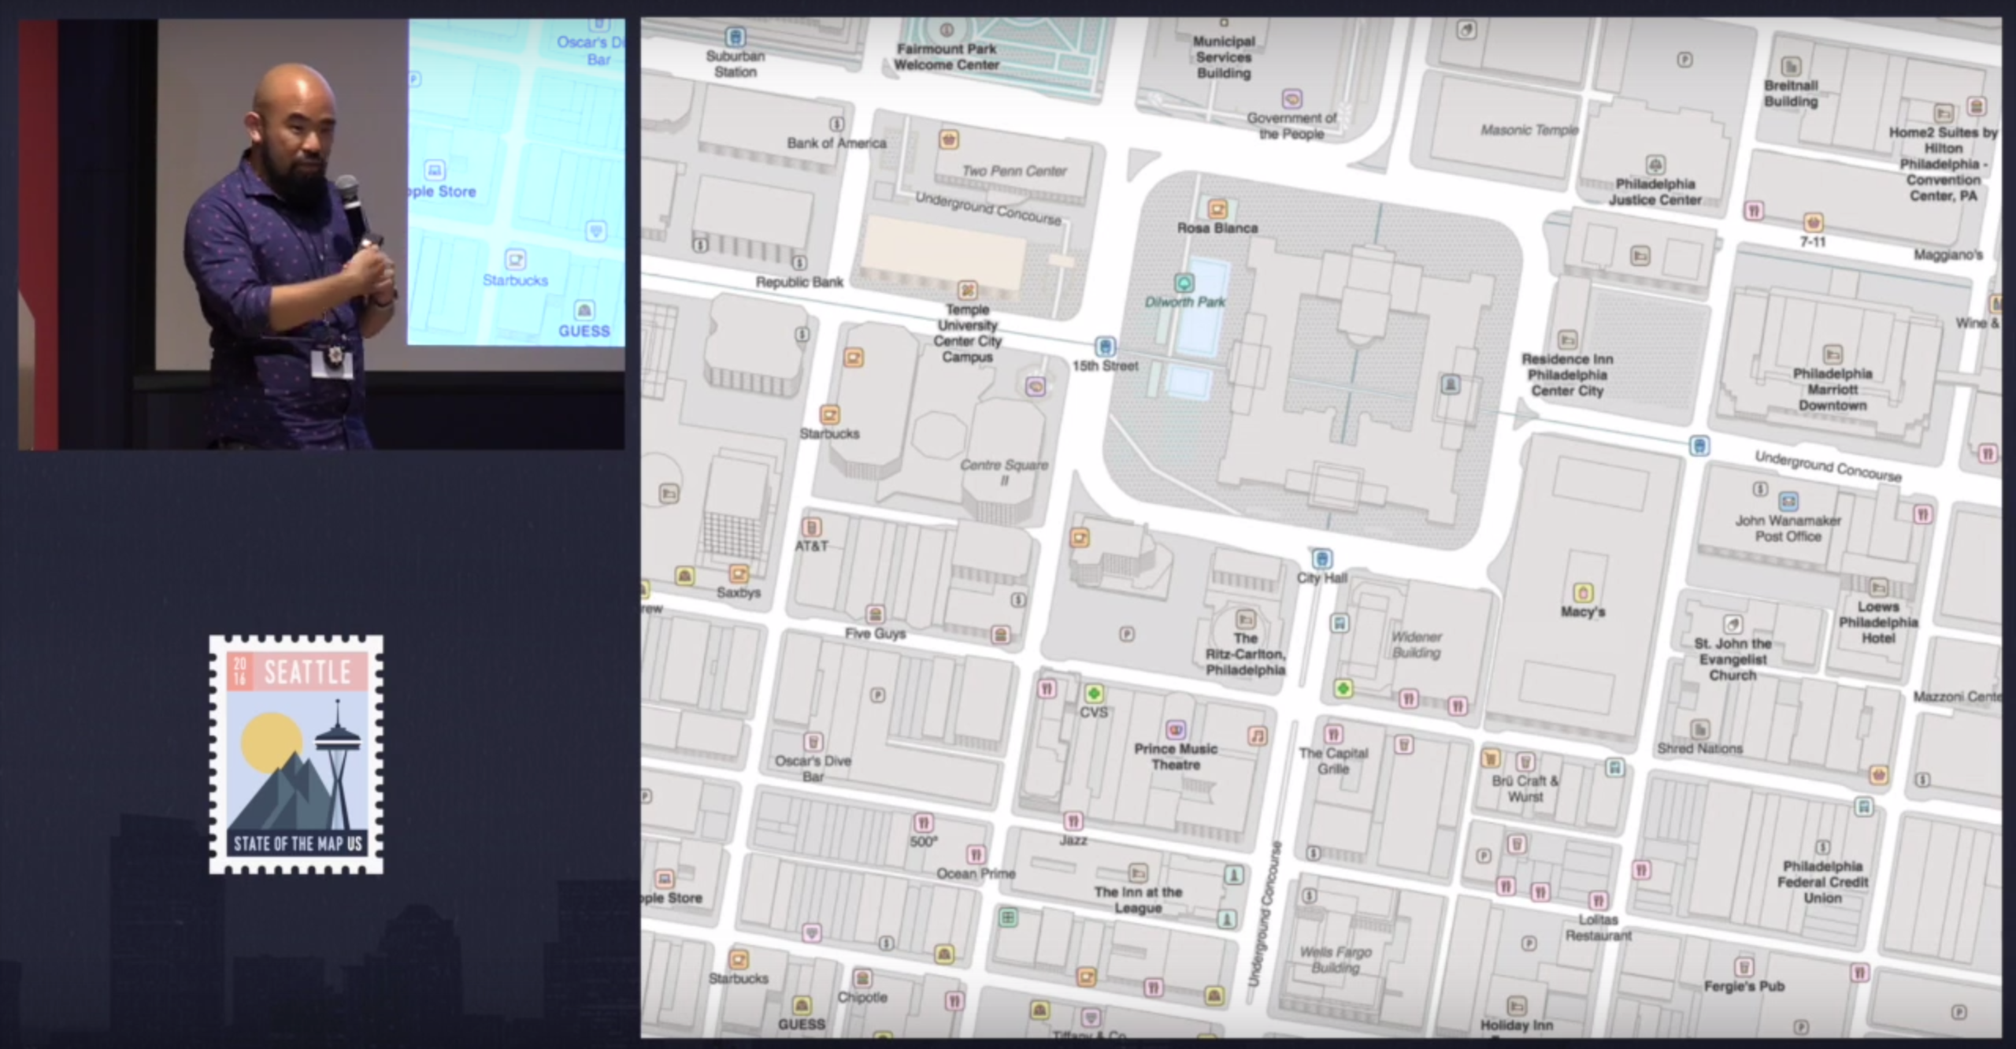Select the Fairmount Park Welcome Center marker
The height and width of the screenshot is (1049, 2016).
click(x=947, y=31)
